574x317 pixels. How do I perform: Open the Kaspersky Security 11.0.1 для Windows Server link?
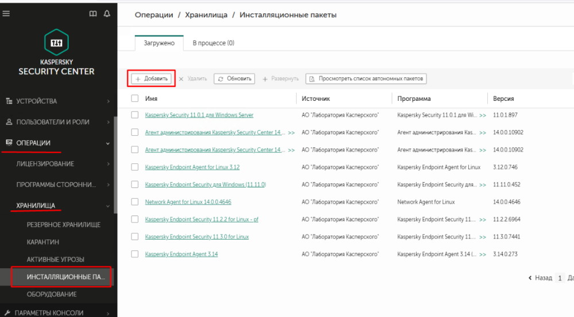(x=199, y=115)
